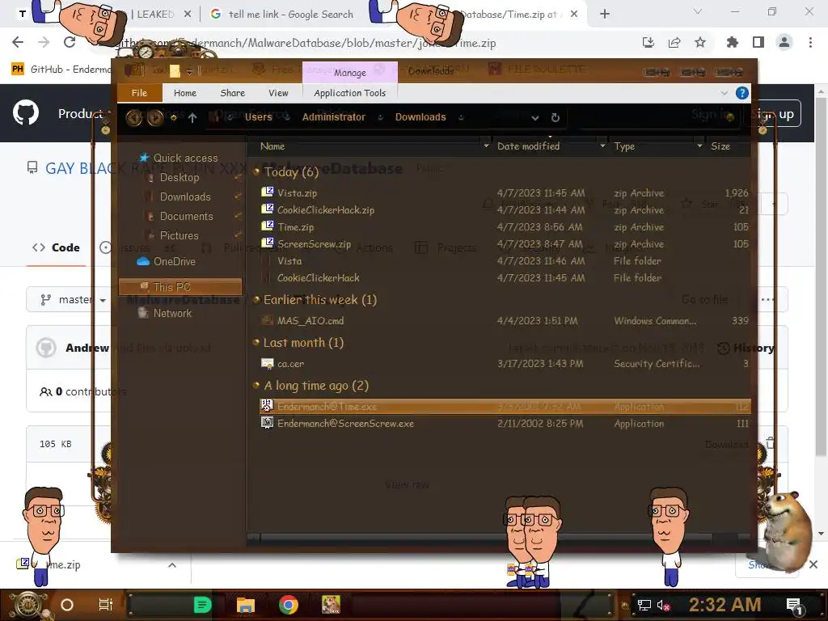Select the MAS_AIO.cmd file name
828x621 pixels.
[310, 320]
